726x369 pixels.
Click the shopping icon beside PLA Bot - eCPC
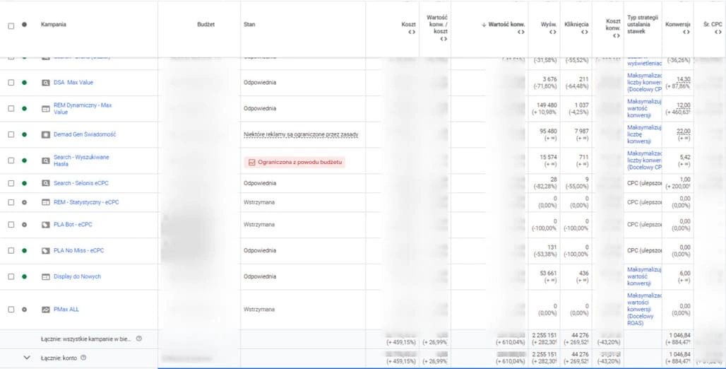point(46,225)
